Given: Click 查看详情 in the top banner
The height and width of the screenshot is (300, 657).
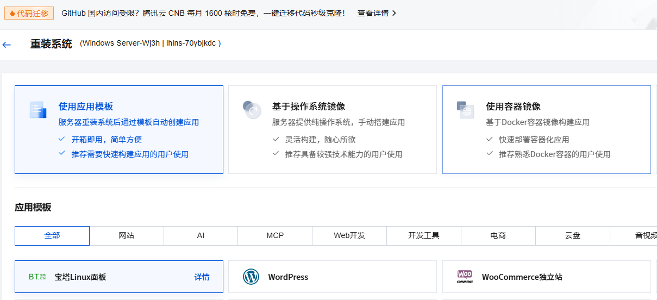Looking at the screenshot, I should tap(373, 13).
